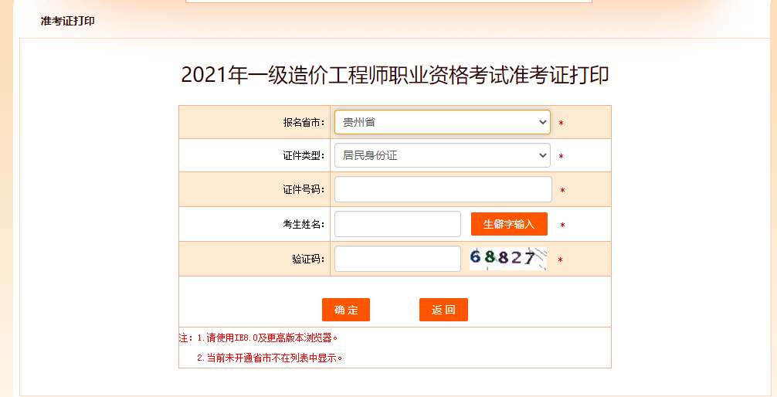Click the note about 未开通省市
Screen dimensions: 777x397
tap(269, 358)
